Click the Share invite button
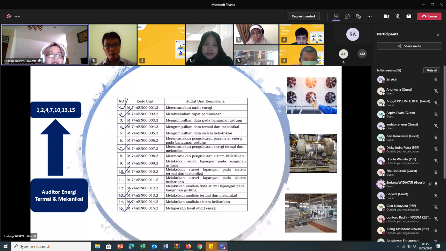Screen dimensions: 446x251 coord(409,46)
